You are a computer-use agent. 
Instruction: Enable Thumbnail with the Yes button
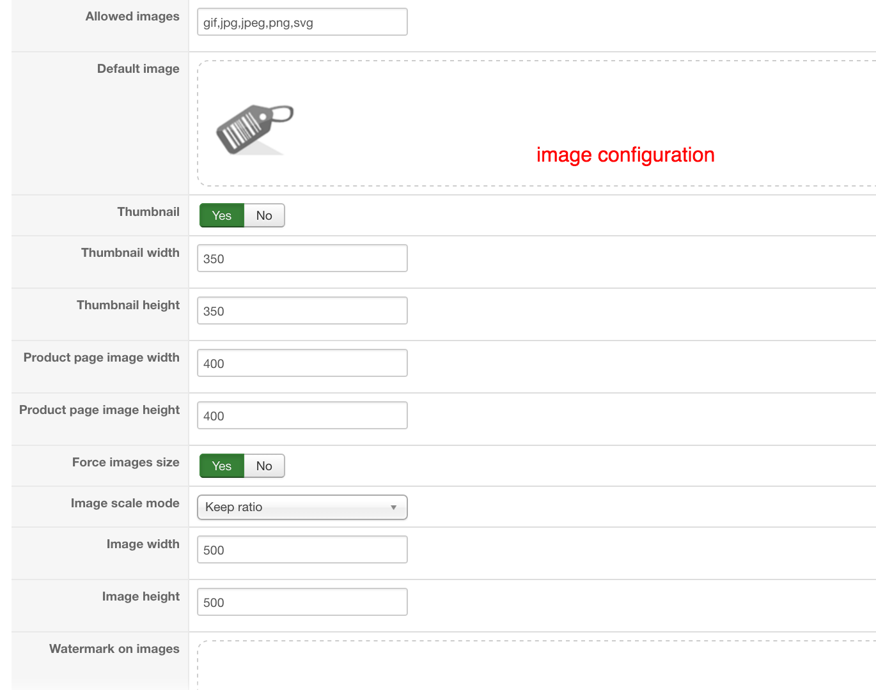click(221, 216)
